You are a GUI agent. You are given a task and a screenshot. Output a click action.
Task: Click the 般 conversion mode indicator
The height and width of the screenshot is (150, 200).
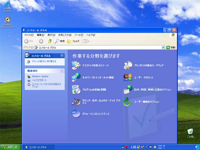coord(135,147)
